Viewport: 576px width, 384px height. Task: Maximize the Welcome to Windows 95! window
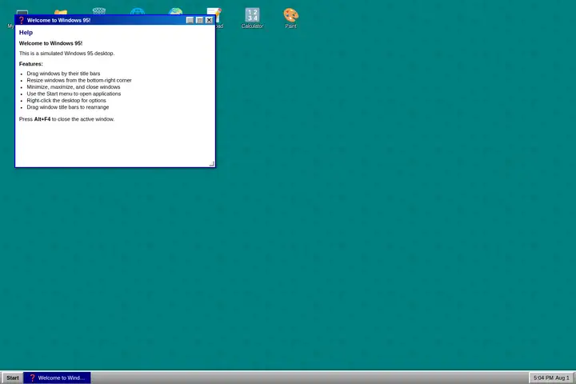pos(199,20)
